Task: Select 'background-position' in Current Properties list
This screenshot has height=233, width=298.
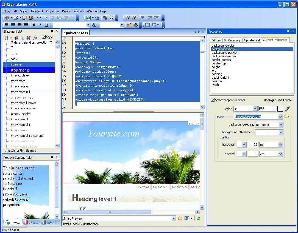Action: (x=225, y=53)
